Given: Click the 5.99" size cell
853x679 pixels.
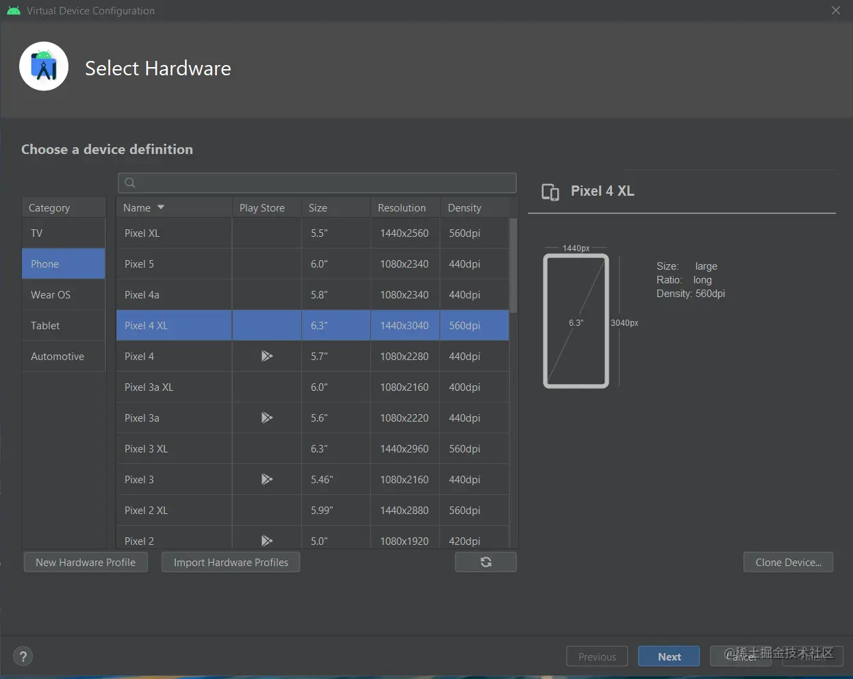Looking at the screenshot, I should [336, 510].
